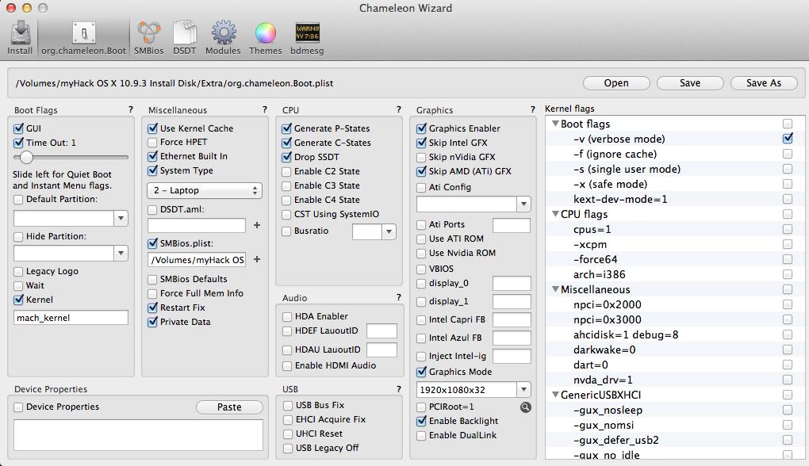
Task: Click the Open button
Action: click(x=616, y=83)
